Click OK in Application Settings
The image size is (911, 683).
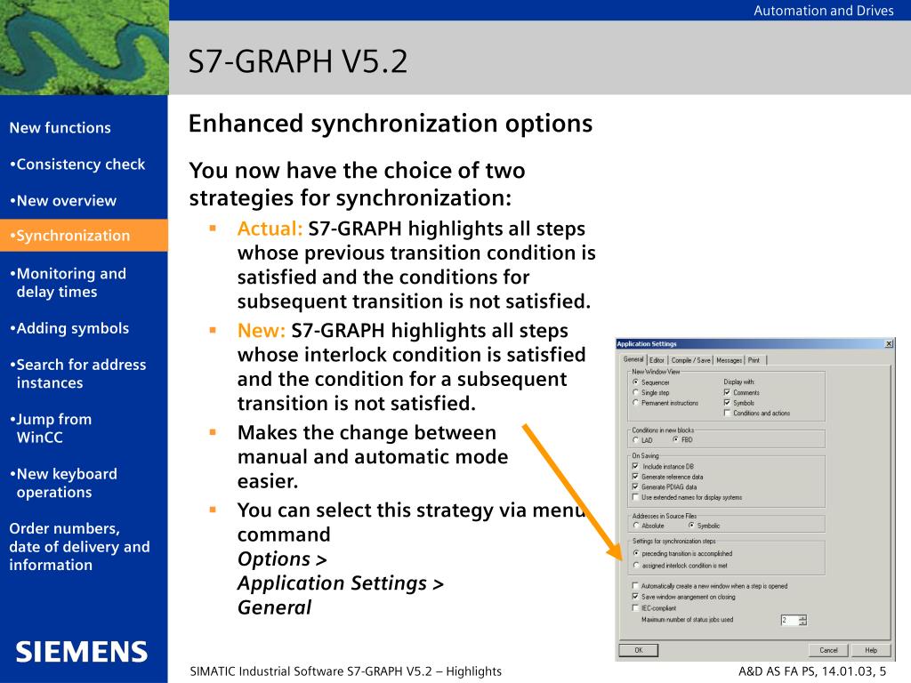pos(639,650)
